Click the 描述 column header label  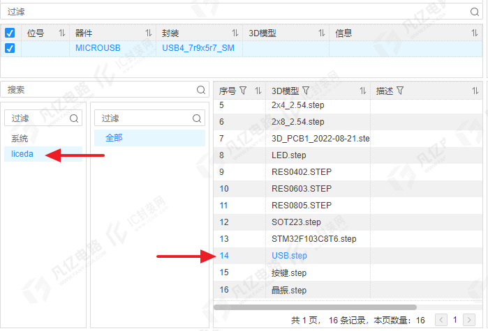pyautogui.click(x=385, y=91)
